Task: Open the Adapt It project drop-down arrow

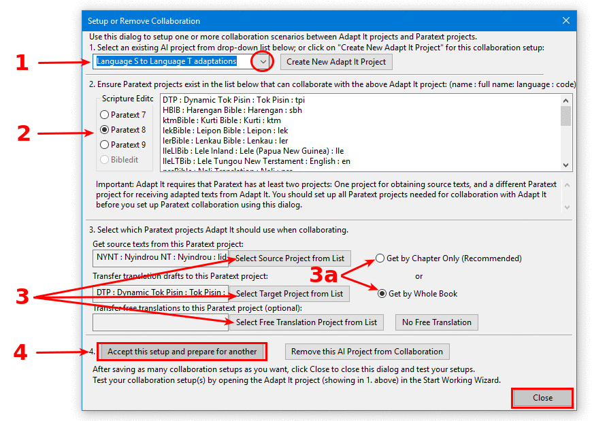Action: coord(263,61)
